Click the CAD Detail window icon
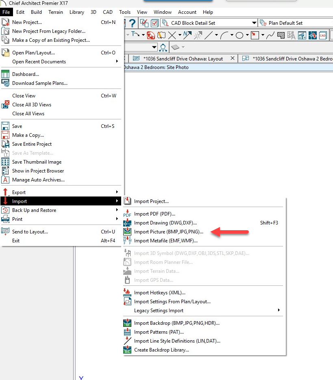The width and height of the screenshot is (333, 380). [323, 35]
